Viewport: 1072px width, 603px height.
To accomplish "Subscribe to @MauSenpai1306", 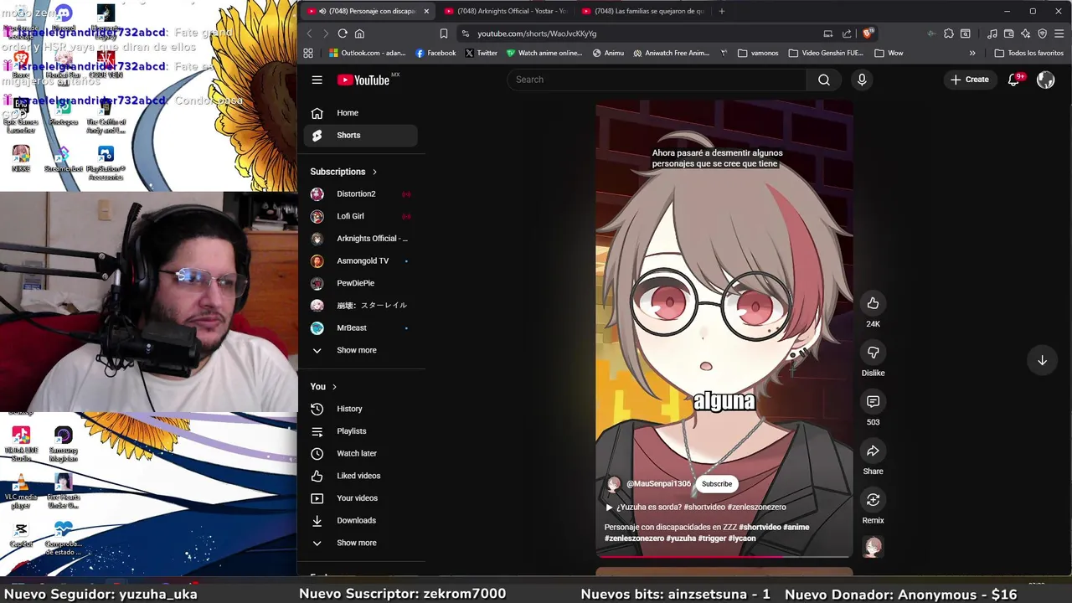I will [x=717, y=484].
